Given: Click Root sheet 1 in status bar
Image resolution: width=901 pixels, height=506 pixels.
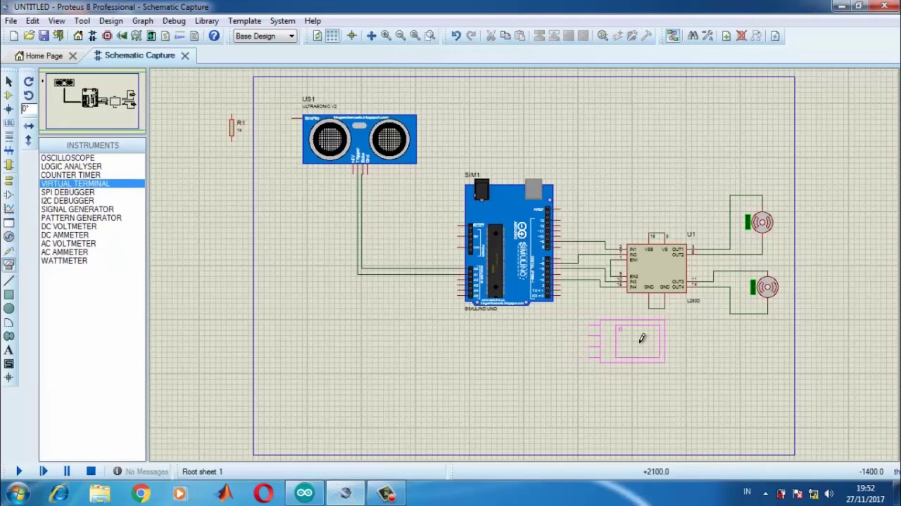Looking at the screenshot, I should [202, 472].
